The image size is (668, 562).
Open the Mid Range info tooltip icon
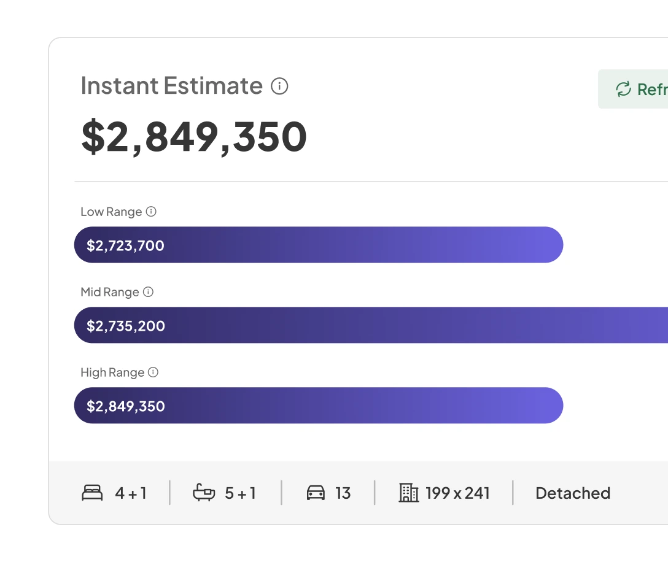(x=148, y=292)
